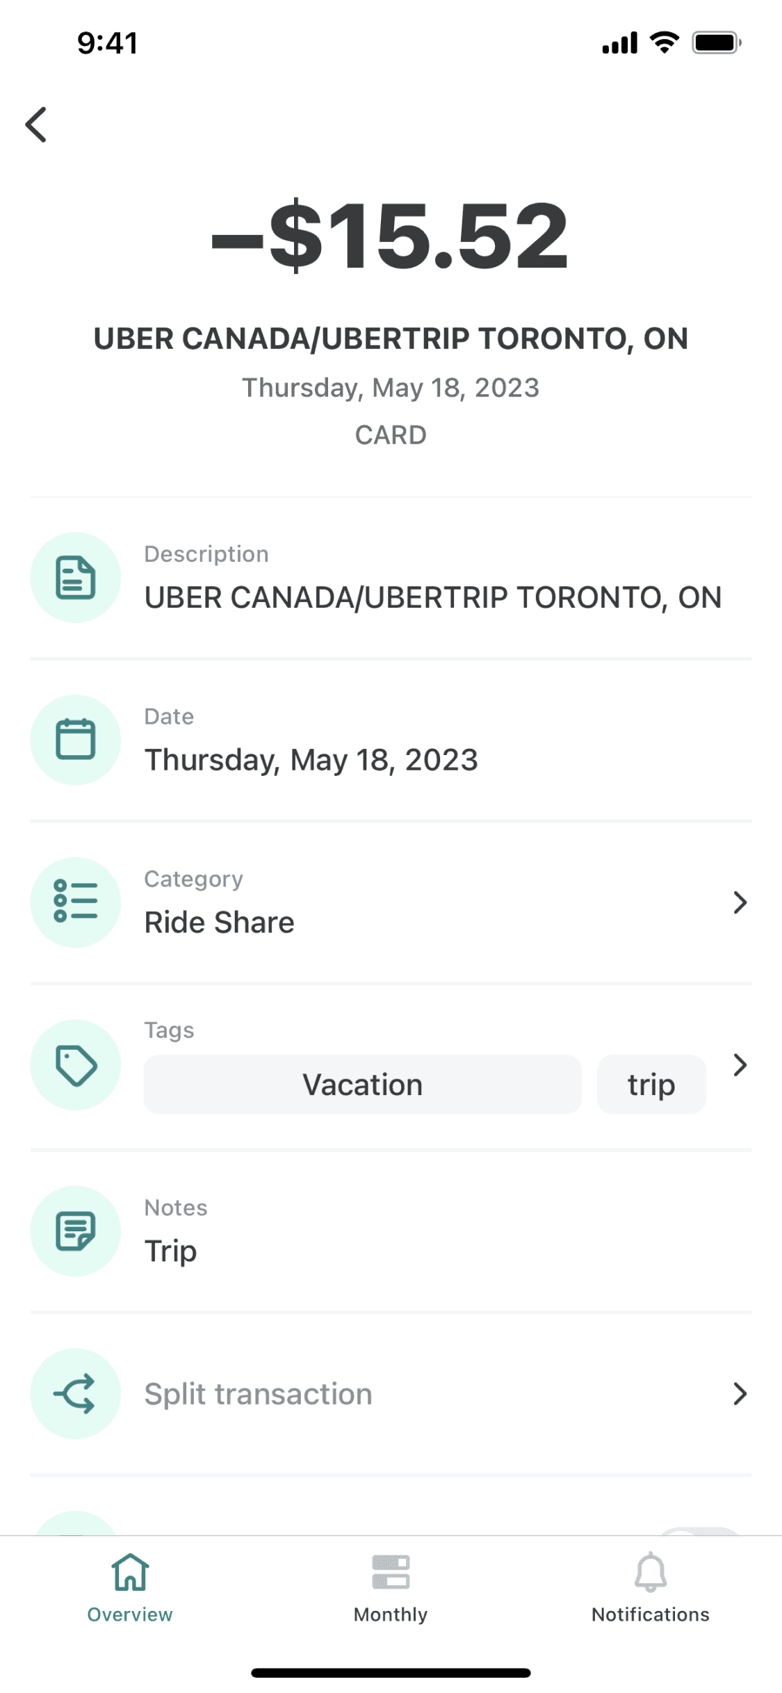Toggle the partially visible switch at bottom
This screenshot has width=782, height=1693.
coord(699,1530)
